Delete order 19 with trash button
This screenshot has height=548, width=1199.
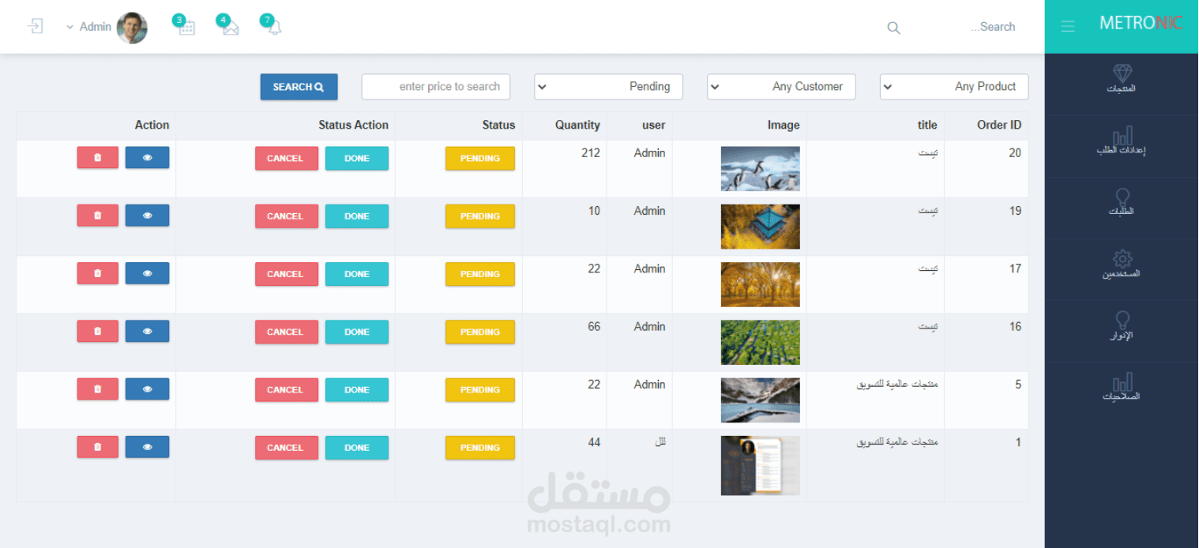coord(98,216)
